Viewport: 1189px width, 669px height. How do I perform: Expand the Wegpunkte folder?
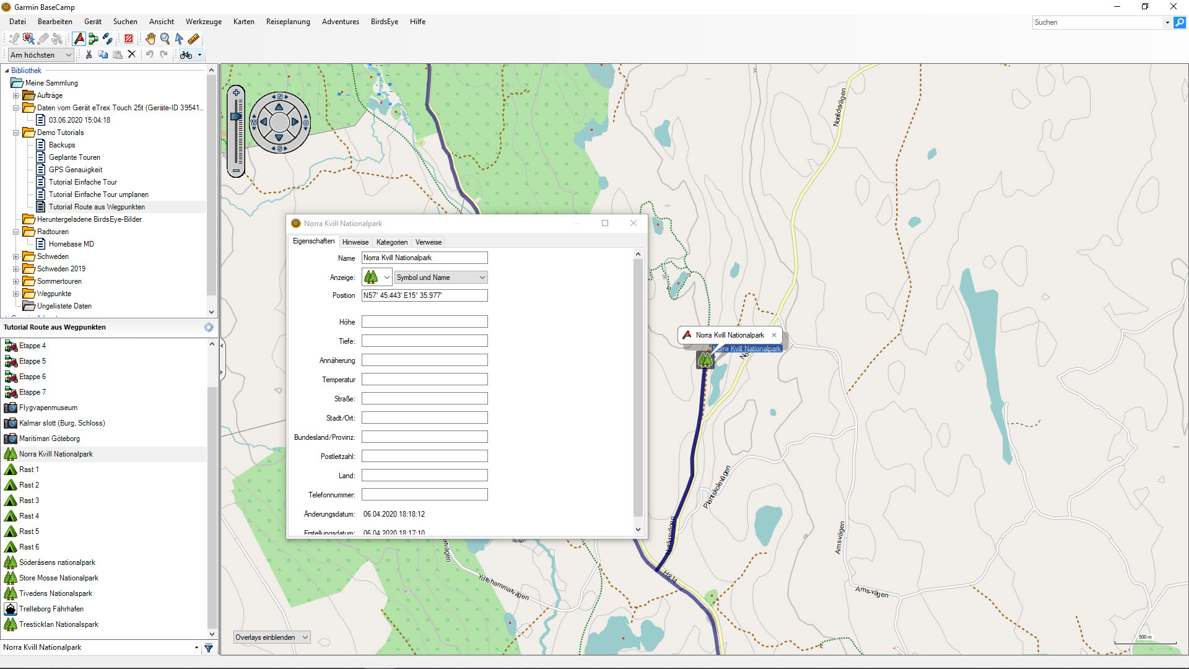16,294
